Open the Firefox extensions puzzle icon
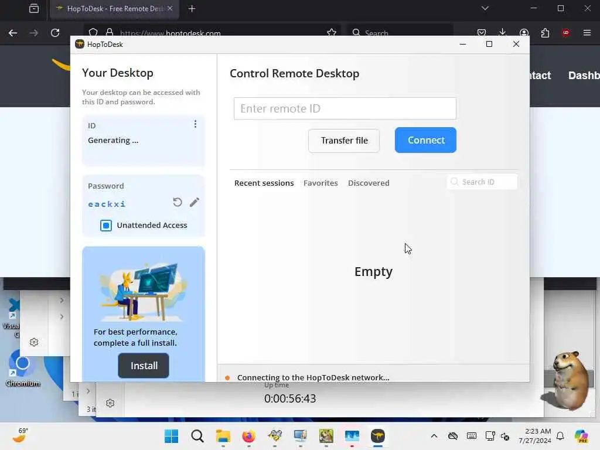The width and height of the screenshot is (600, 450). click(545, 33)
